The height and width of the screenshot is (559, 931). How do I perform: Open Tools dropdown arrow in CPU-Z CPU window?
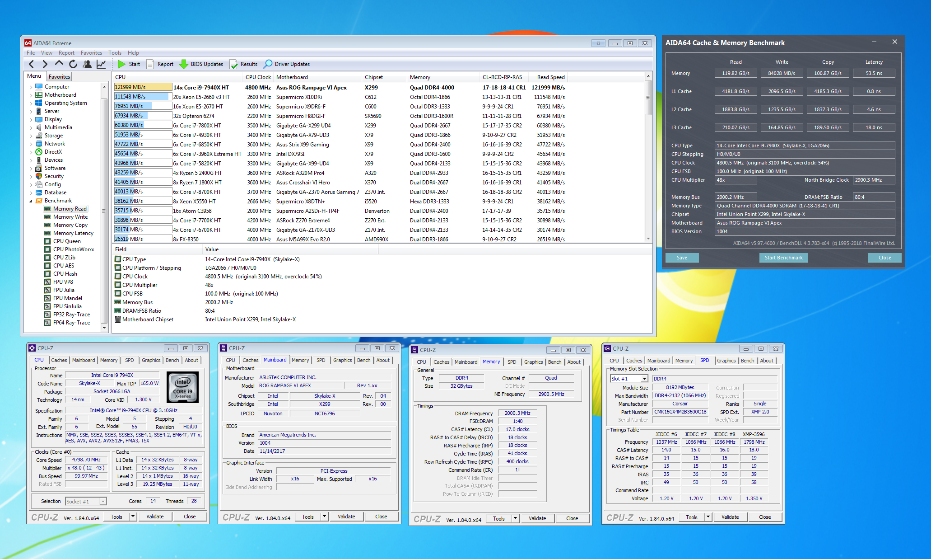[133, 517]
